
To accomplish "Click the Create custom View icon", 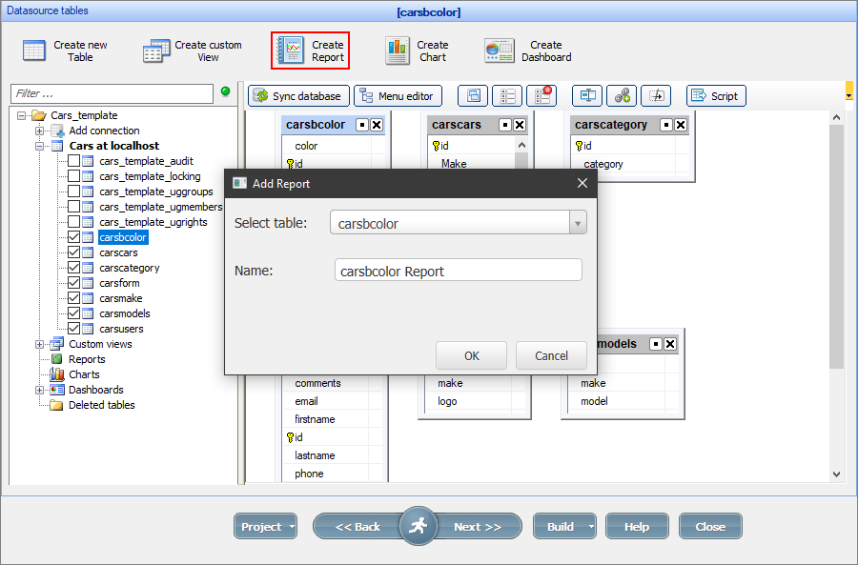I will [156, 50].
